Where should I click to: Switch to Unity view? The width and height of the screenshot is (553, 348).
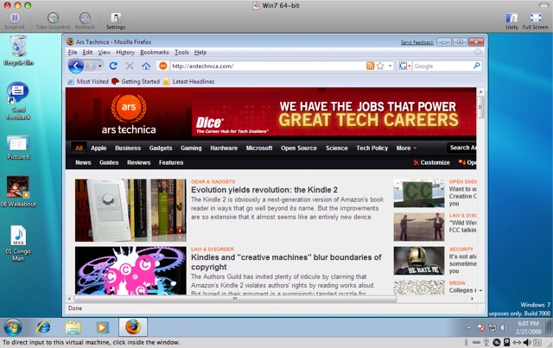click(x=512, y=21)
